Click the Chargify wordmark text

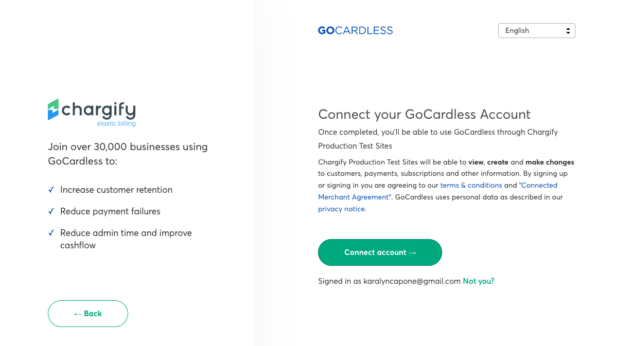[99, 110]
